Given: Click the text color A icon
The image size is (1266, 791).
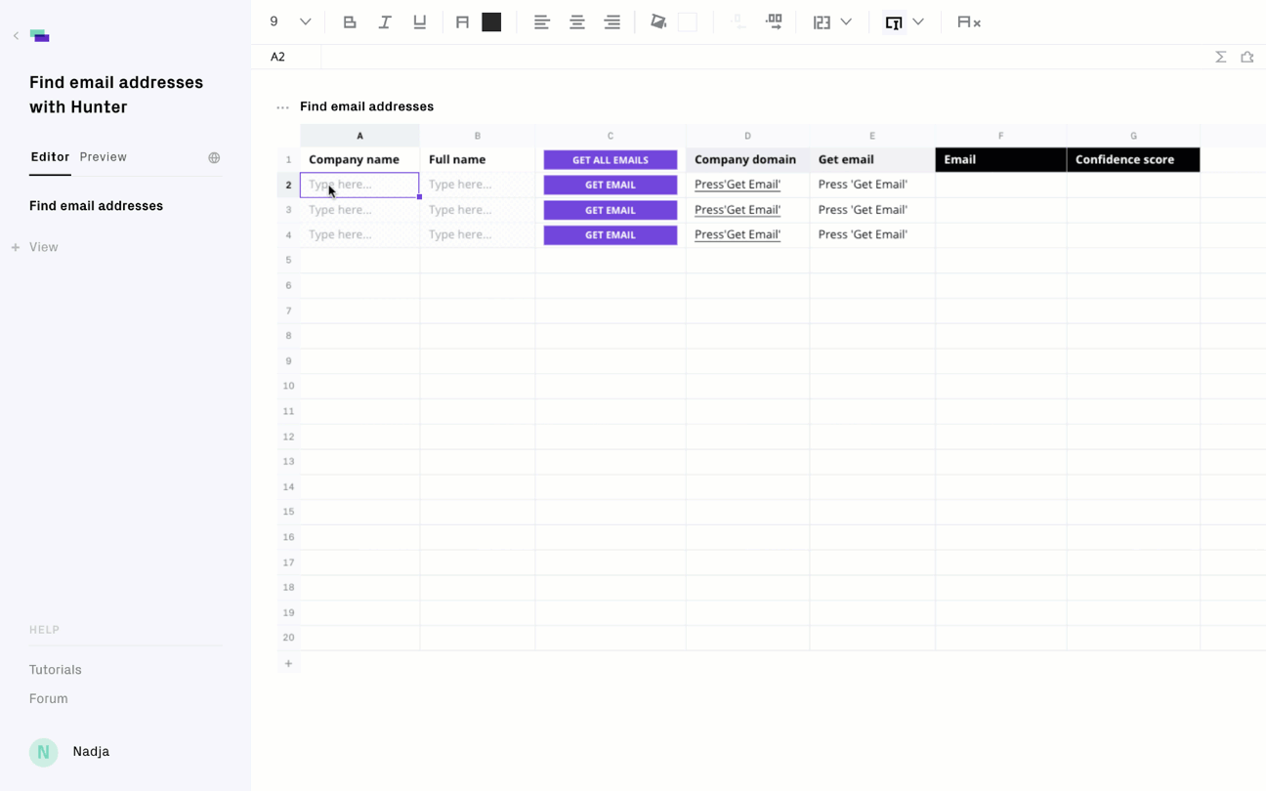Looking at the screenshot, I should coord(463,21).
